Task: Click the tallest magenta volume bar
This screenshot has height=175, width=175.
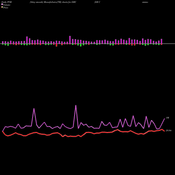Action: click(x=70, y=40)
